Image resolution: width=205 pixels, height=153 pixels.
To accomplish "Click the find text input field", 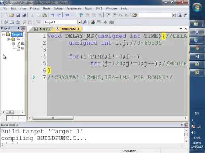I will click(155, 15).
